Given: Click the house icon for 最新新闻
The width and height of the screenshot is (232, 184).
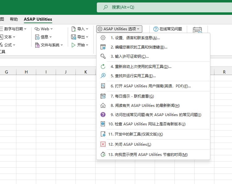Looking at the screenshot, I should click(103, 106).
